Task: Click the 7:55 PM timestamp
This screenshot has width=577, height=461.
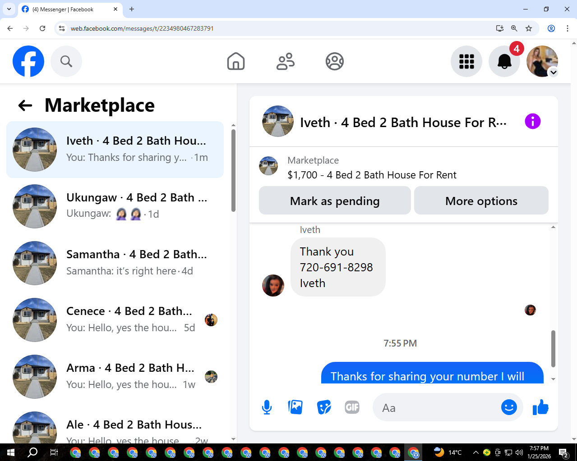Action: 400,343
